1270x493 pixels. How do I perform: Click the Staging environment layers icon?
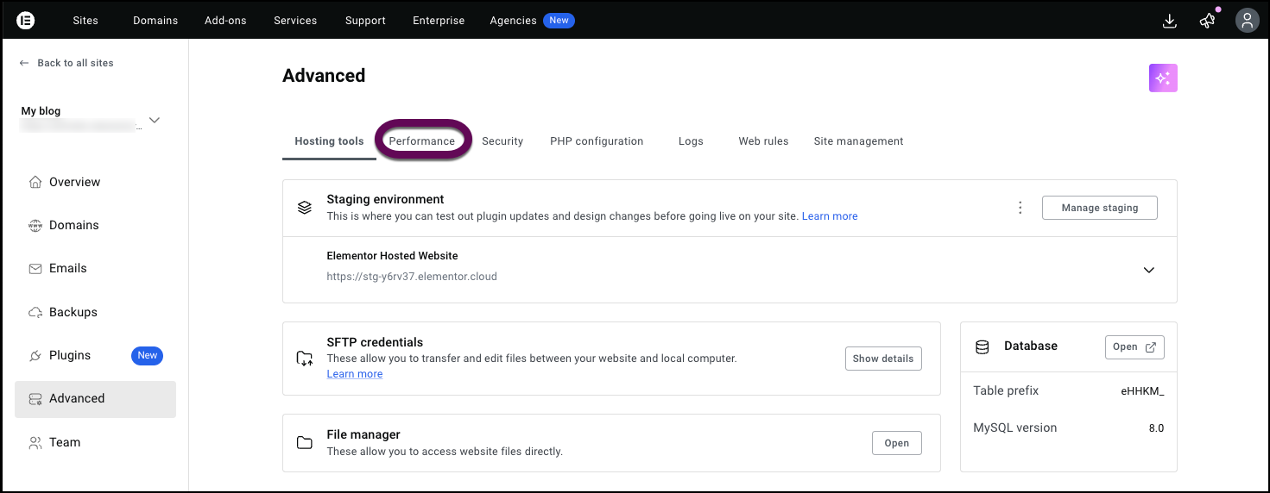pos(304,208)
